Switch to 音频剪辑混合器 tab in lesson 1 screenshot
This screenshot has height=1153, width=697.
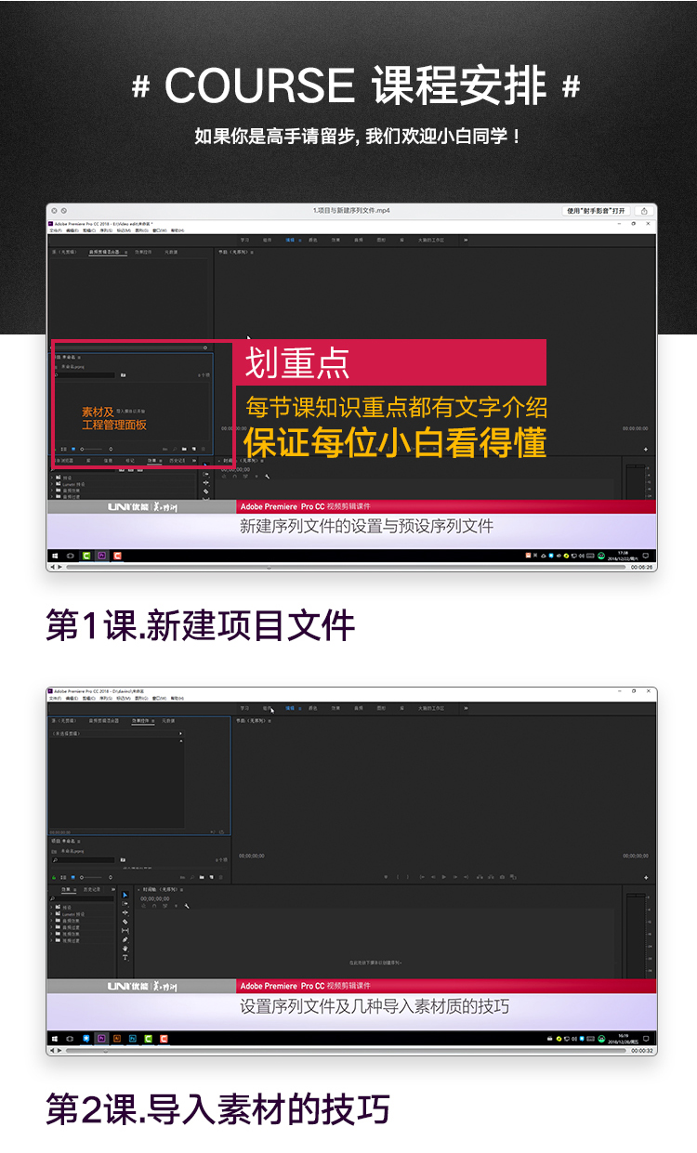109,252
